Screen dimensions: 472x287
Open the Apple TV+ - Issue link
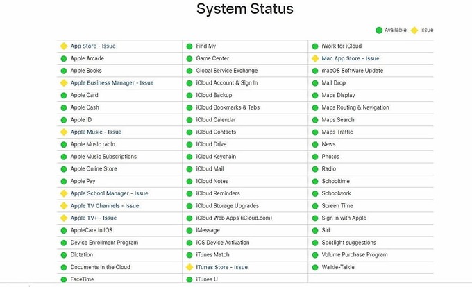93,218
